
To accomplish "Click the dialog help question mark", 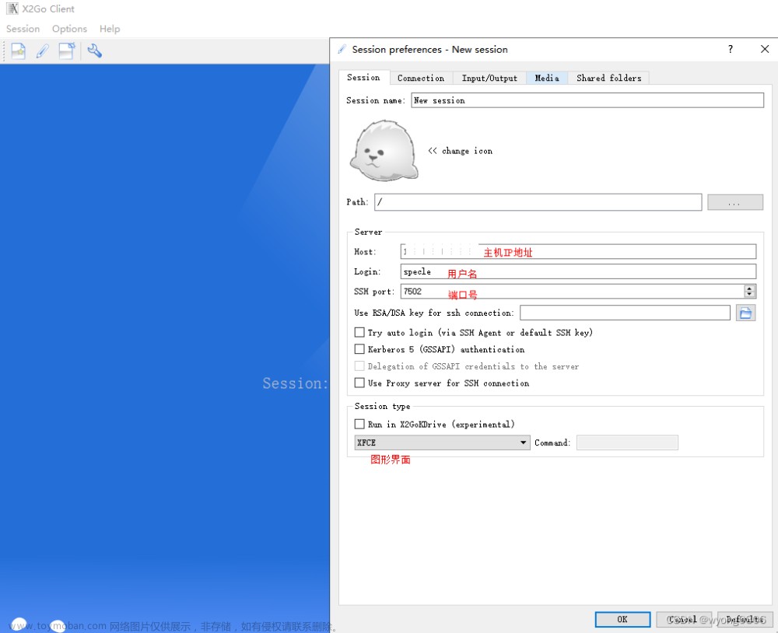I will click(x=731, y=49).
